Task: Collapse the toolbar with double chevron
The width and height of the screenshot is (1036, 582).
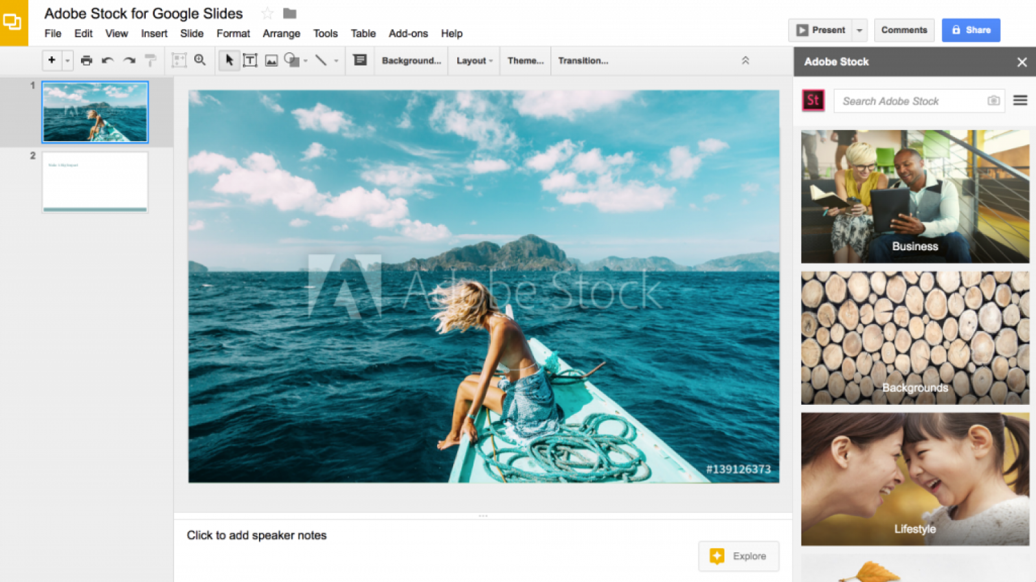Action: click(x=745, y=61)
